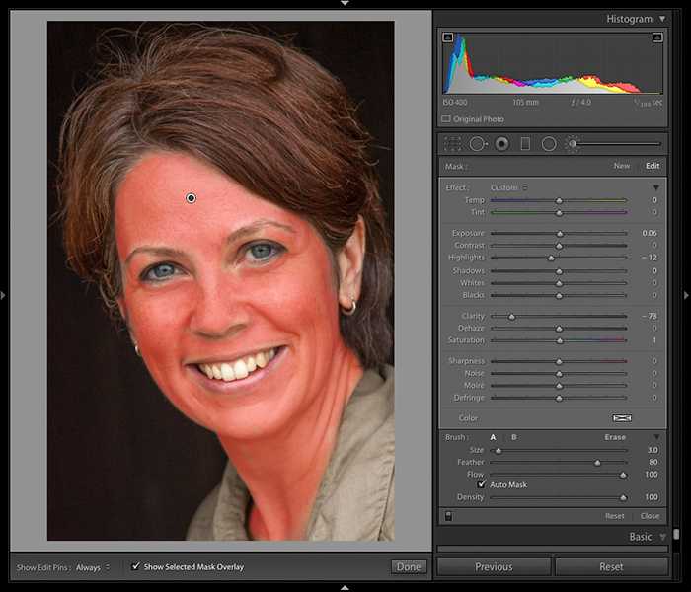This screenshot has height=592, width=691.
Task: Adjust the Exposure slider handle
Action: point(560,234)
